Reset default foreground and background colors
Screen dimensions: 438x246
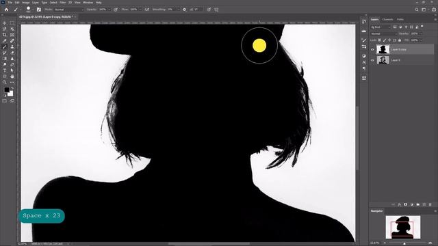click(5, 96)
